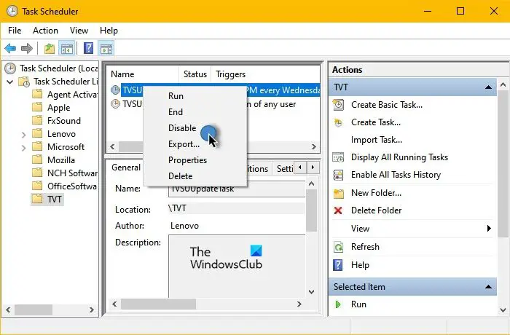Choose End from the context menu
The height and width of the screenshot is (335, 510).
pyautogui.click(x=195, y=112)
